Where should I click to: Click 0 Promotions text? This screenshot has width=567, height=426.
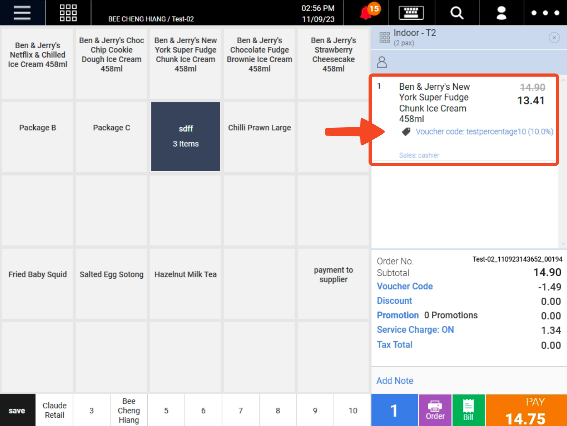coord(451,315)
